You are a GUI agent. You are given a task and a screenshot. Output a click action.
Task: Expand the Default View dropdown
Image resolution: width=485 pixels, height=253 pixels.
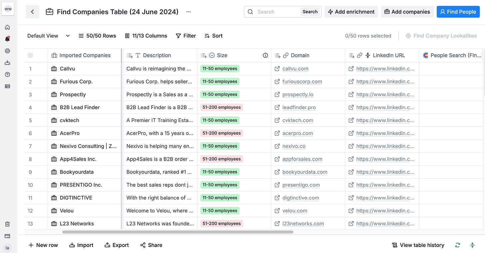(x=49, y=36)
